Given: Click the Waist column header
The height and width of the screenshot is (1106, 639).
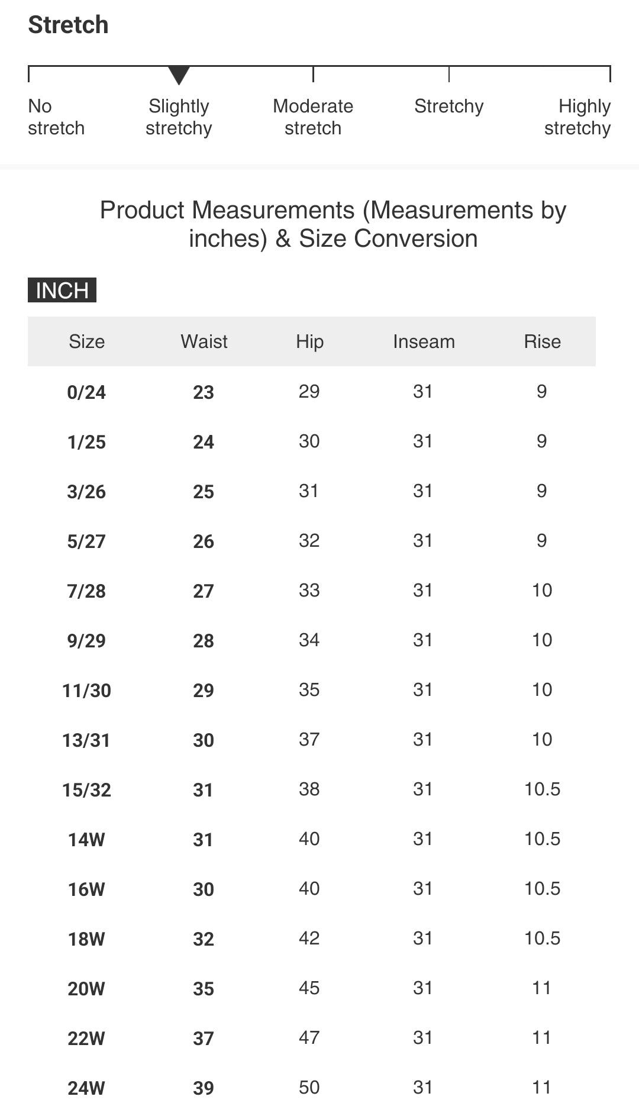Looking at the screenshot, I should click(x=204, y=341).
